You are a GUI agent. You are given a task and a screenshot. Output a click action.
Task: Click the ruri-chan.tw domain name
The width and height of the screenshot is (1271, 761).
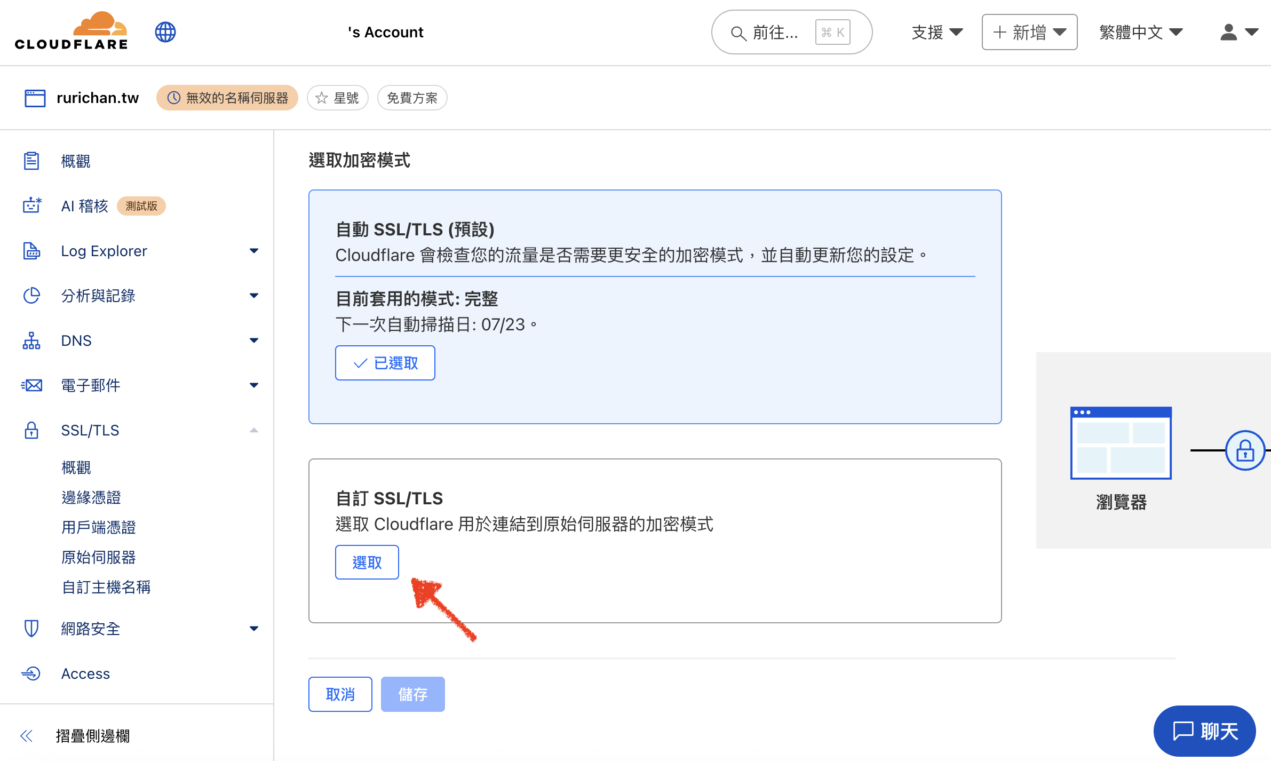98,98
